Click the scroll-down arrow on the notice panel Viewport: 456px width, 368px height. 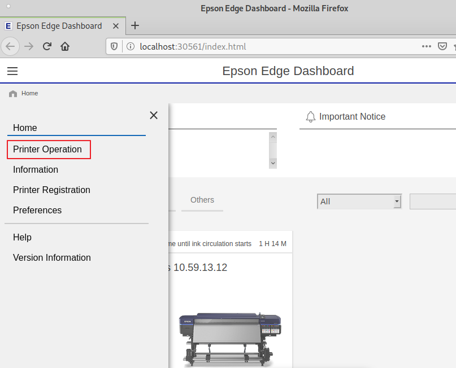click(273, 163)
